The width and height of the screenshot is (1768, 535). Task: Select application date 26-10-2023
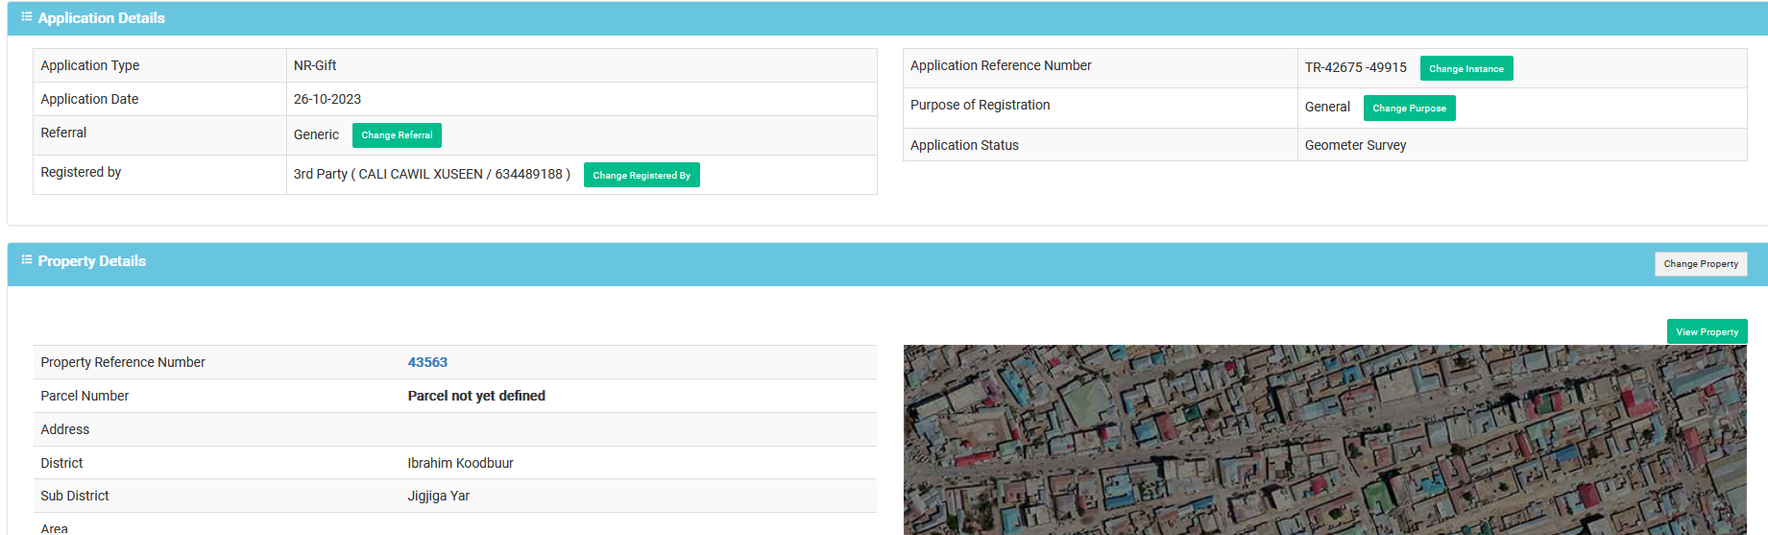point(327,99)
